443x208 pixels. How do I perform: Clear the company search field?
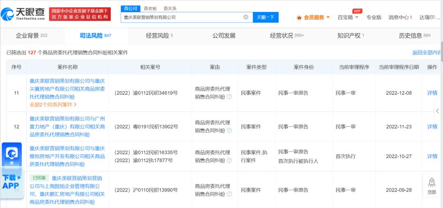[246, 17]
